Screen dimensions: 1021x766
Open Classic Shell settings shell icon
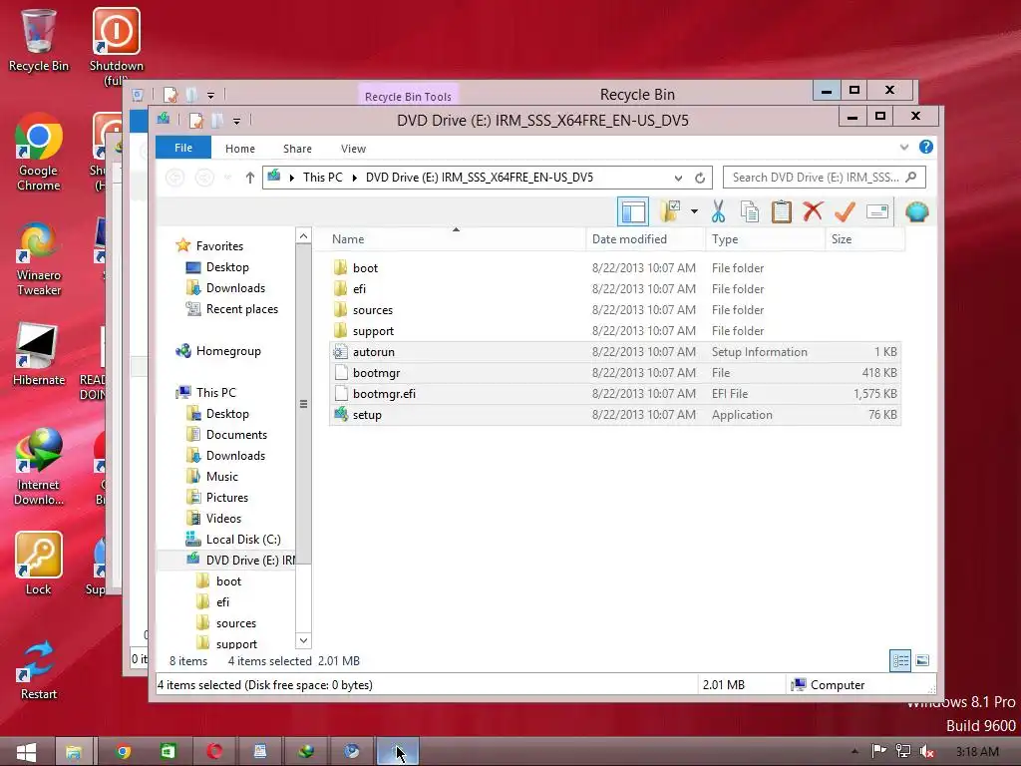coord(917,211)
